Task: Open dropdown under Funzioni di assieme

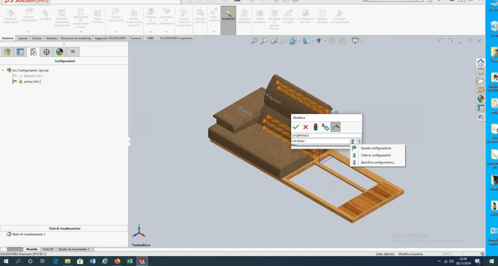Action: coord(150,32)
